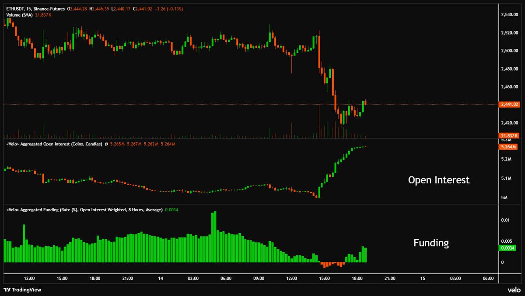Image resolution: width=525 pixels, height=296 pixels.
Task: Click the 2,540.00 price axis label
Action: (x=509, y=15)
